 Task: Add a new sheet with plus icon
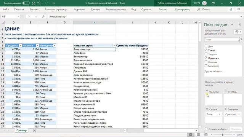(34, 131)
